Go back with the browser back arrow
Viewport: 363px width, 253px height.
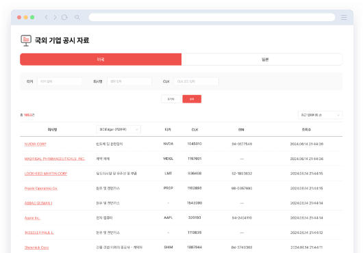pyautogui.click(x=47, y=17)
